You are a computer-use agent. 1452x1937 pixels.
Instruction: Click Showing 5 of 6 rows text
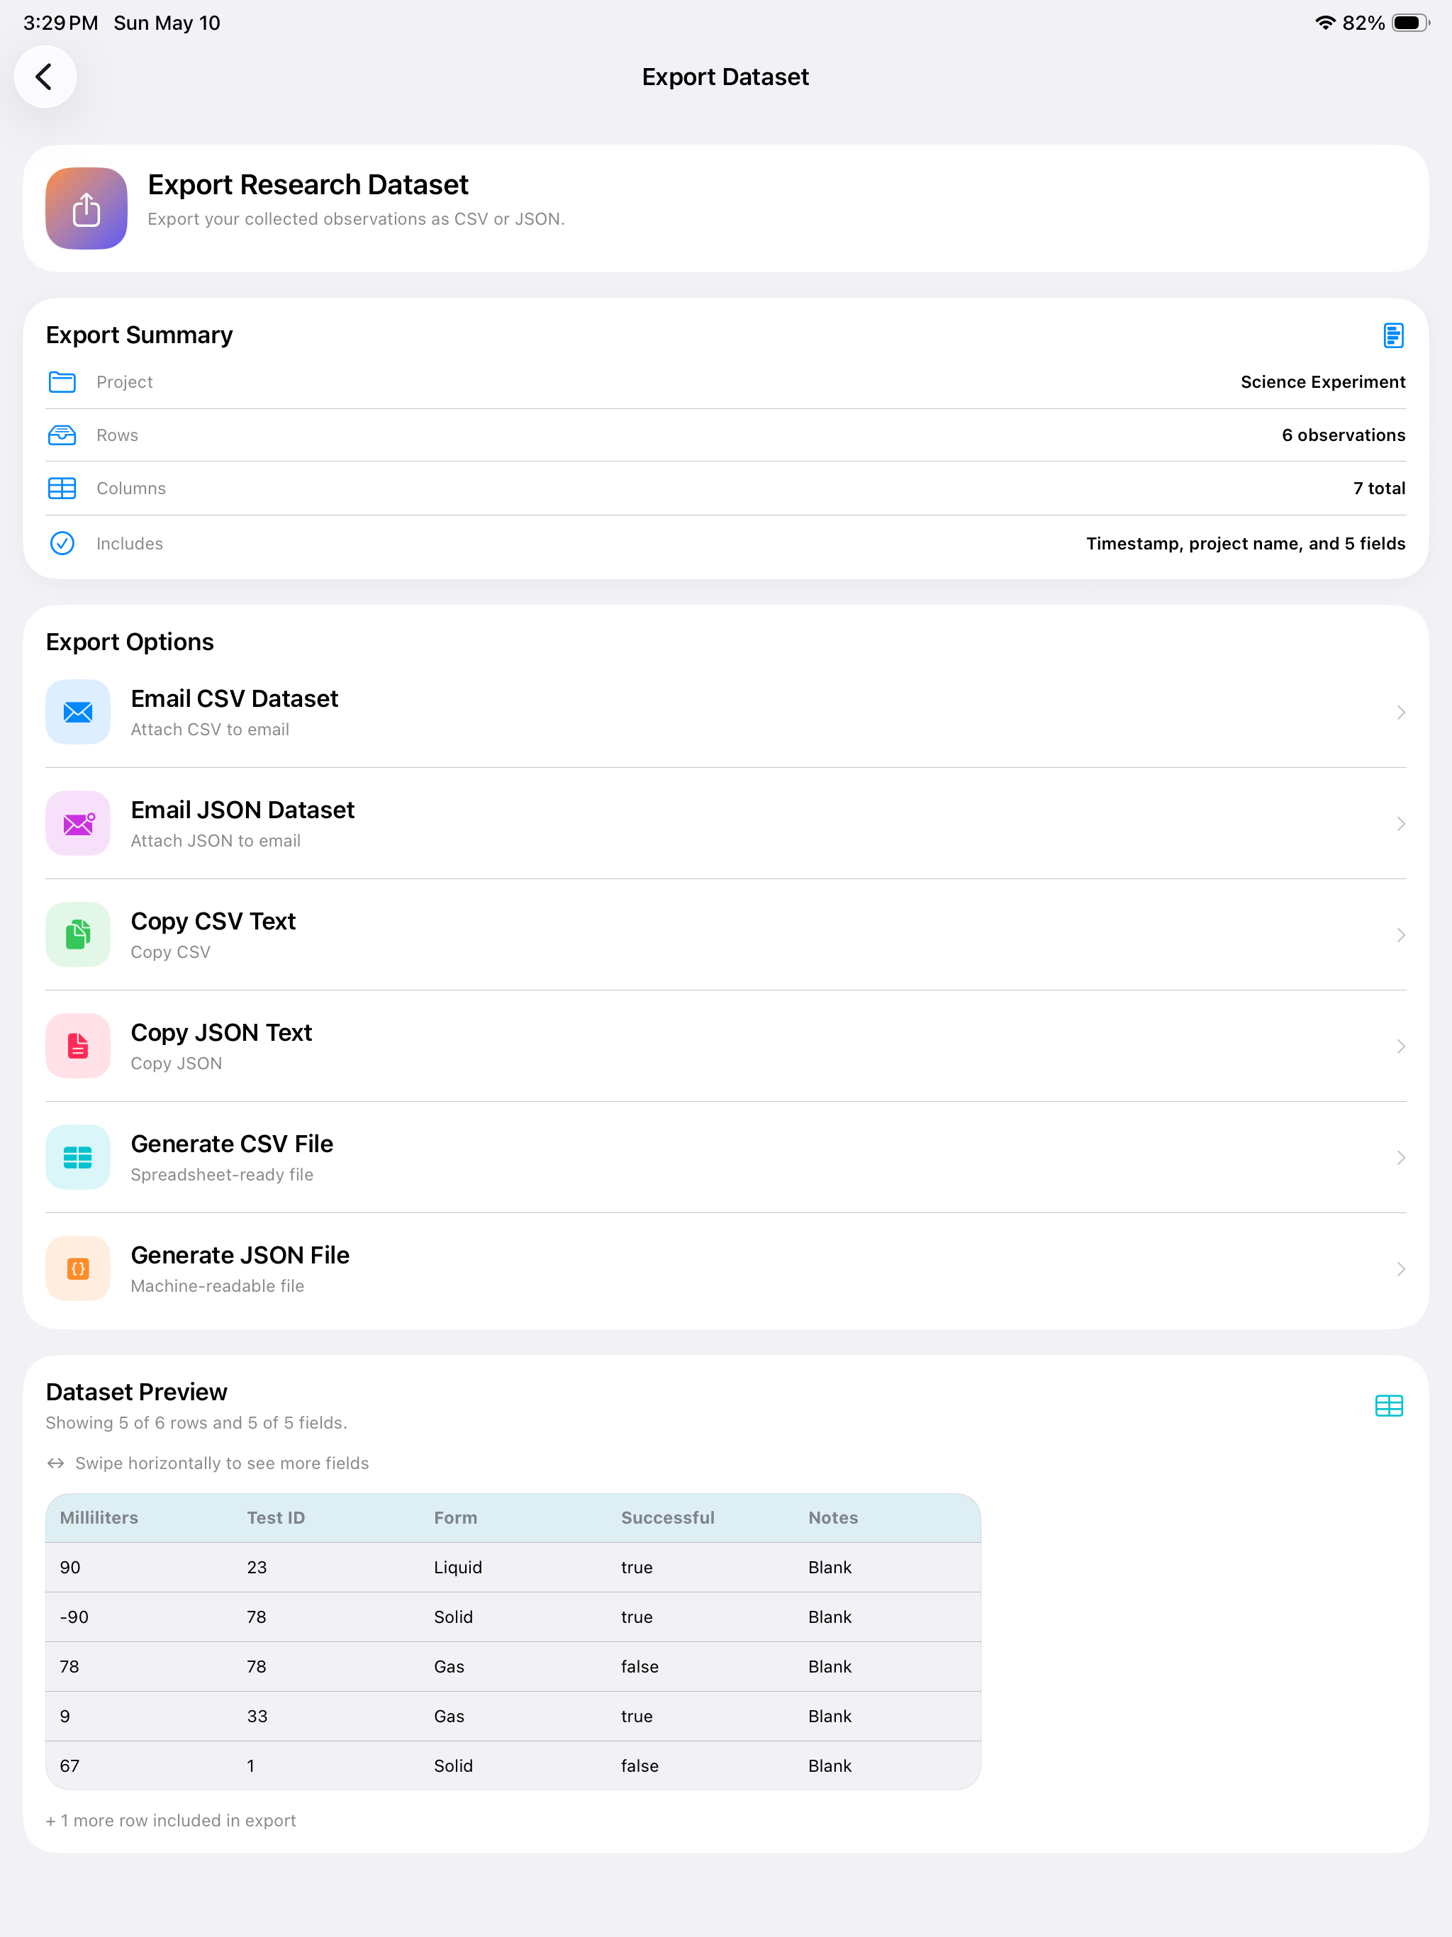pyautogui.click(x=196, y=1423)
